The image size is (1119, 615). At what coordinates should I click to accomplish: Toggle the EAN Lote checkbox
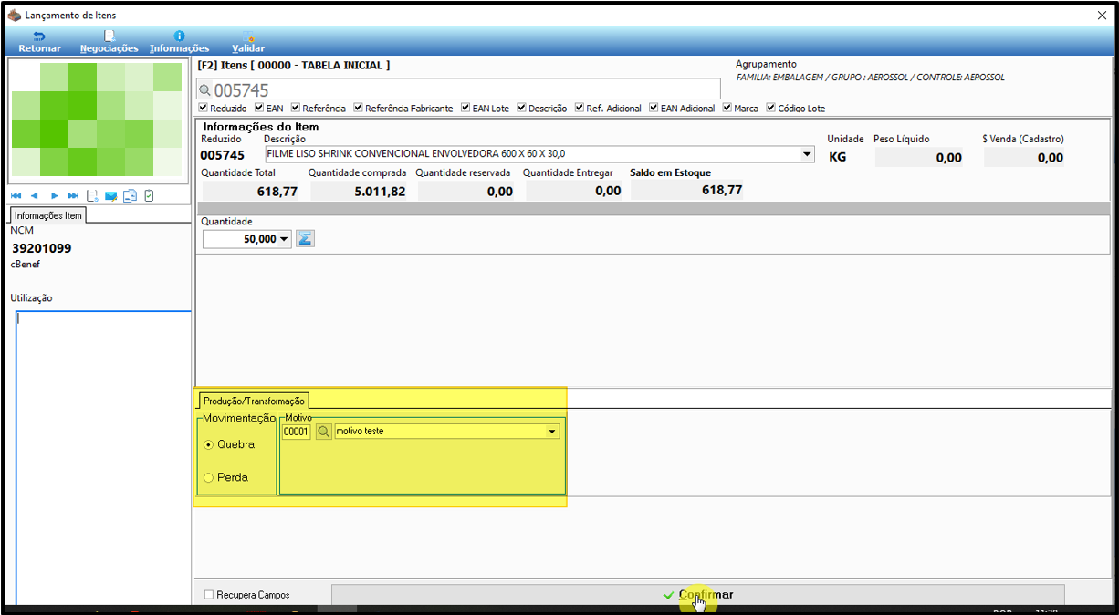[465, 108]
